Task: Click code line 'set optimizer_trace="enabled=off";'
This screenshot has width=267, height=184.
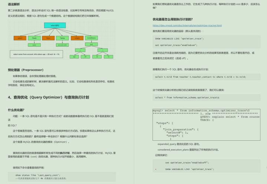Action: point(187,163)
